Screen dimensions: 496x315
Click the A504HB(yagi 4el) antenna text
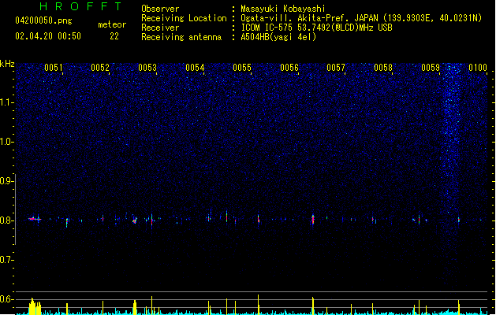click(278, 37)
